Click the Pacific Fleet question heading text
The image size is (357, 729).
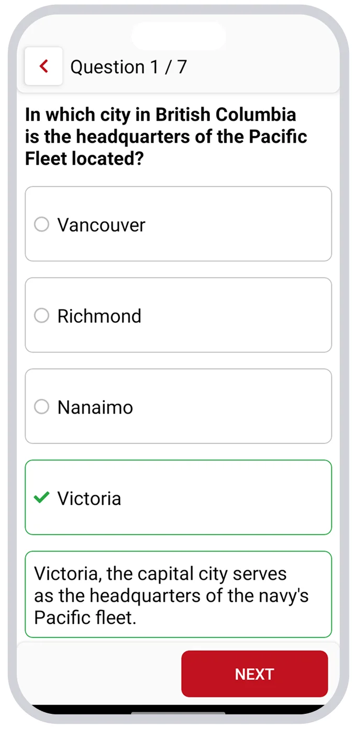point(165,136)
